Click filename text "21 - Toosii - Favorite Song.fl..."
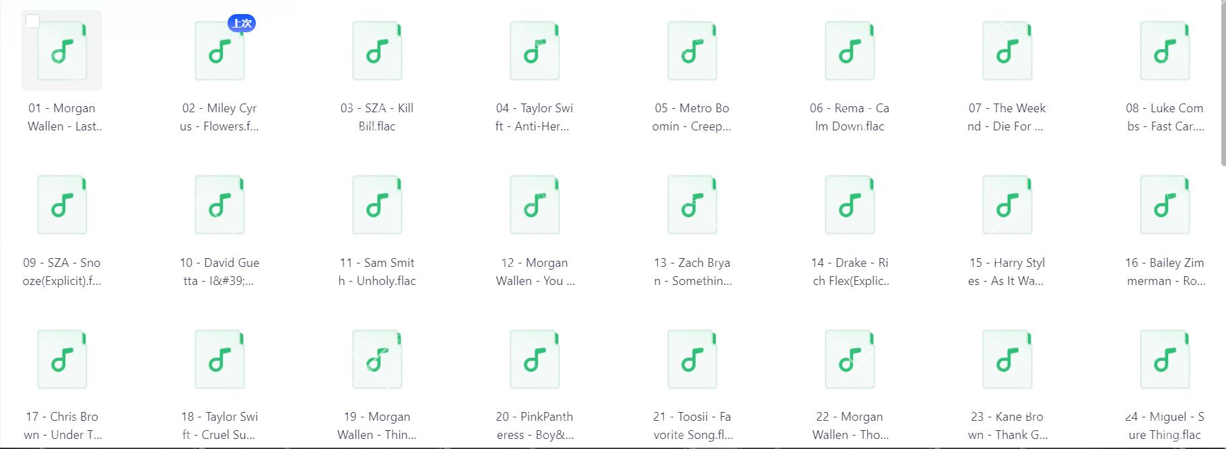1226x449 pixels. click(x=693, y=425)
